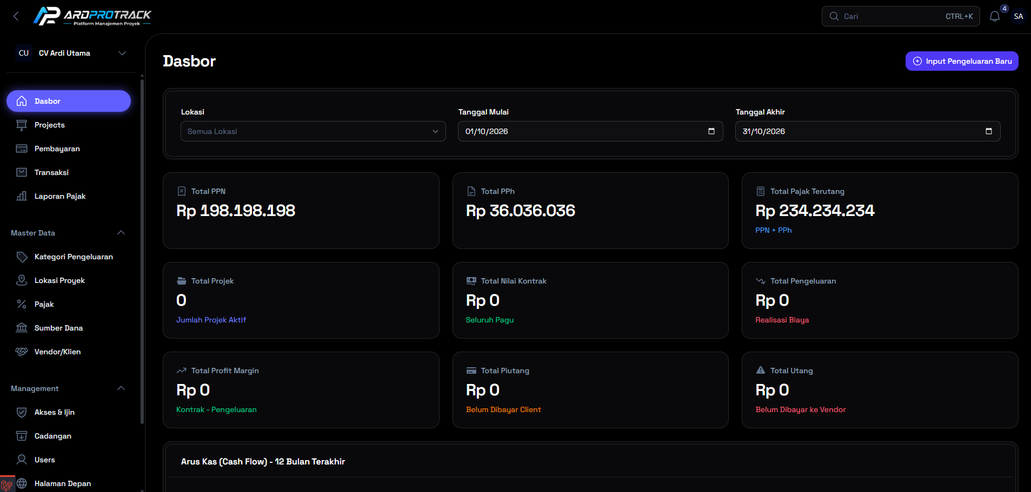Open the SA user avatar menu
Image resolution: width=1031 pixels, height=492 pixels.
(x=1019, y=16)
